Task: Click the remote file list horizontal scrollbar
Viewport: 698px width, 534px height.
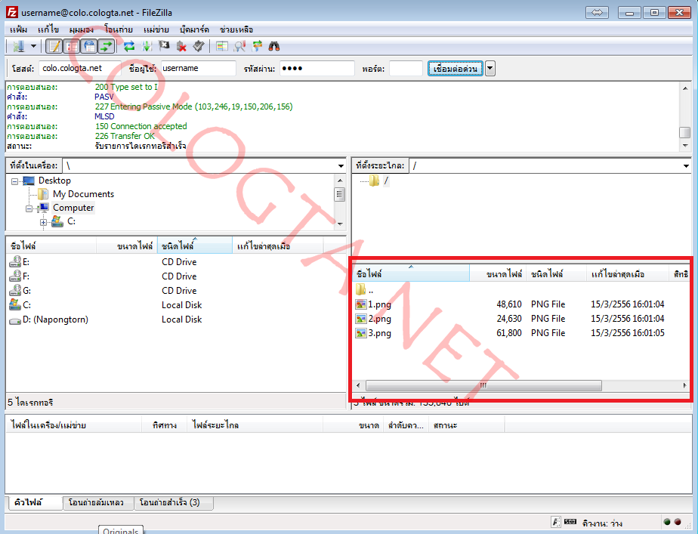Action: [483, 385]
